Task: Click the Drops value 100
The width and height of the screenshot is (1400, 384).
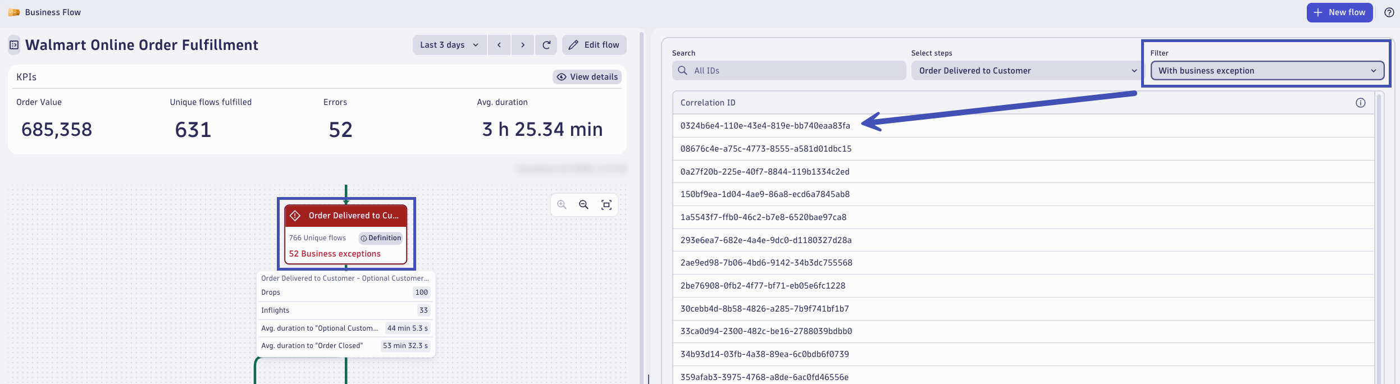Action: tap(422, 292)
